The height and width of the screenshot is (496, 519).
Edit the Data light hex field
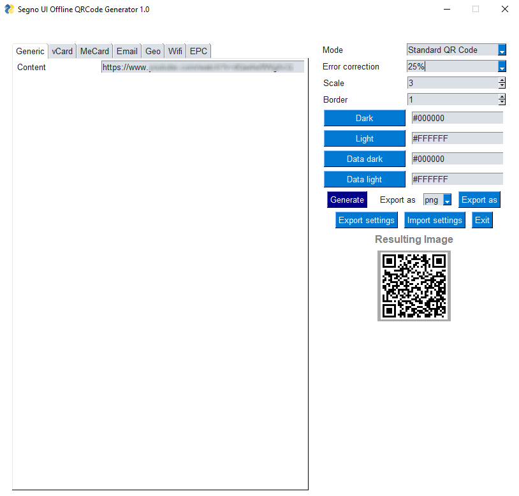pos(457,180)
